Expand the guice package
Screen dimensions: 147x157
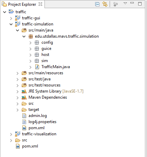click(x=31, y=49)
